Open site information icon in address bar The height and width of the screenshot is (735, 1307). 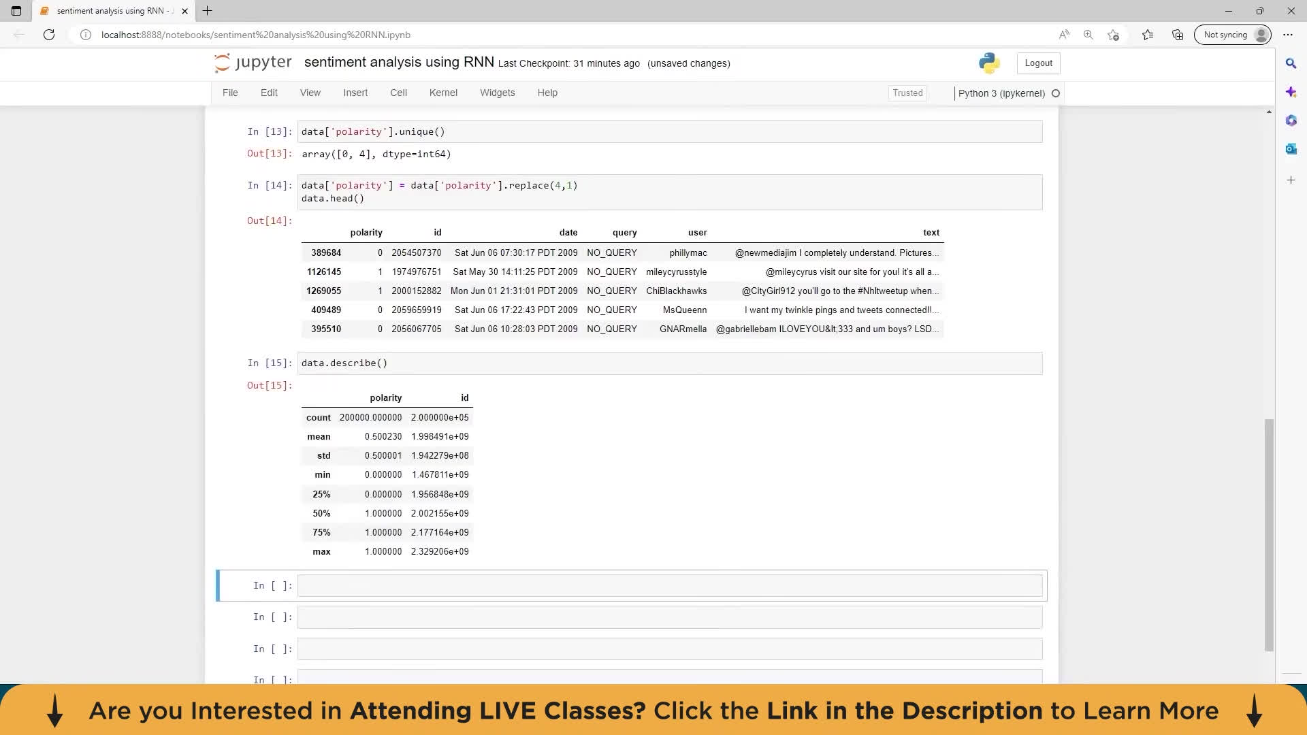[86, 35]
